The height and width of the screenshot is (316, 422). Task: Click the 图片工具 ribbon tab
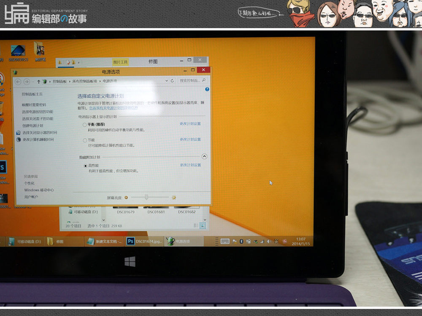pos(120,62)
